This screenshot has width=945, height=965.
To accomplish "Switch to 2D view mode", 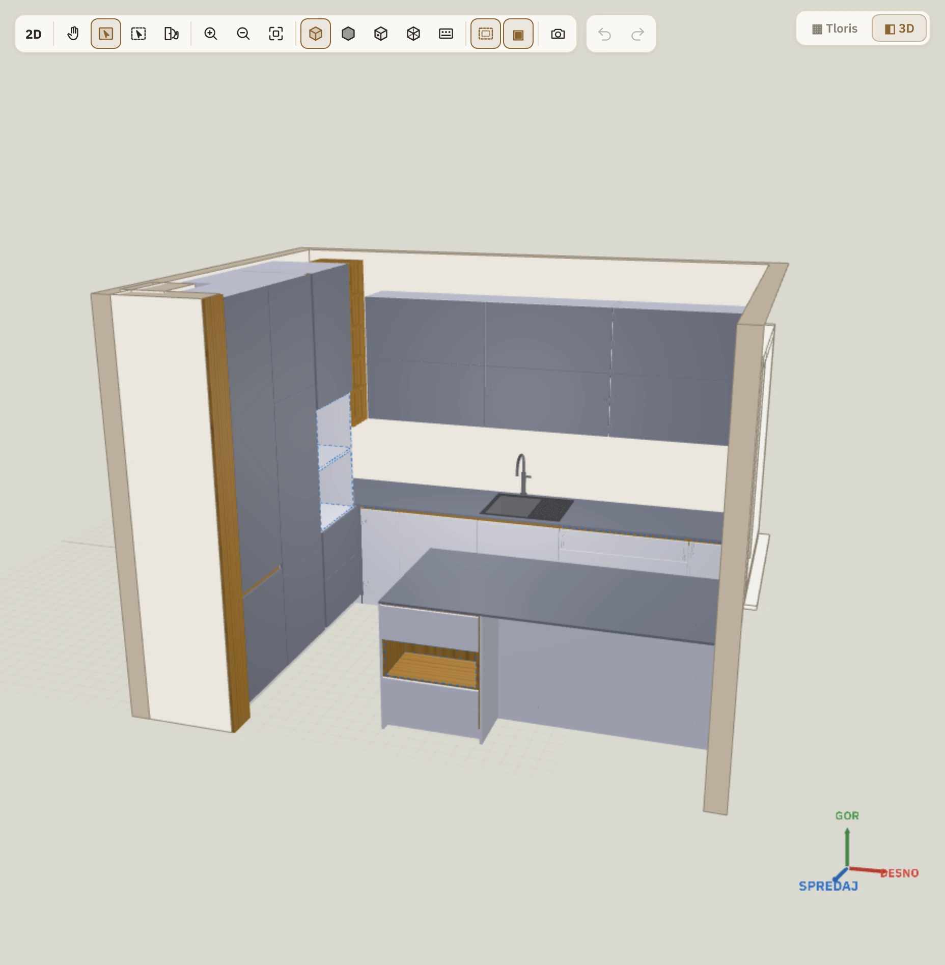I will pyautogui.click(x=34, y=34).
